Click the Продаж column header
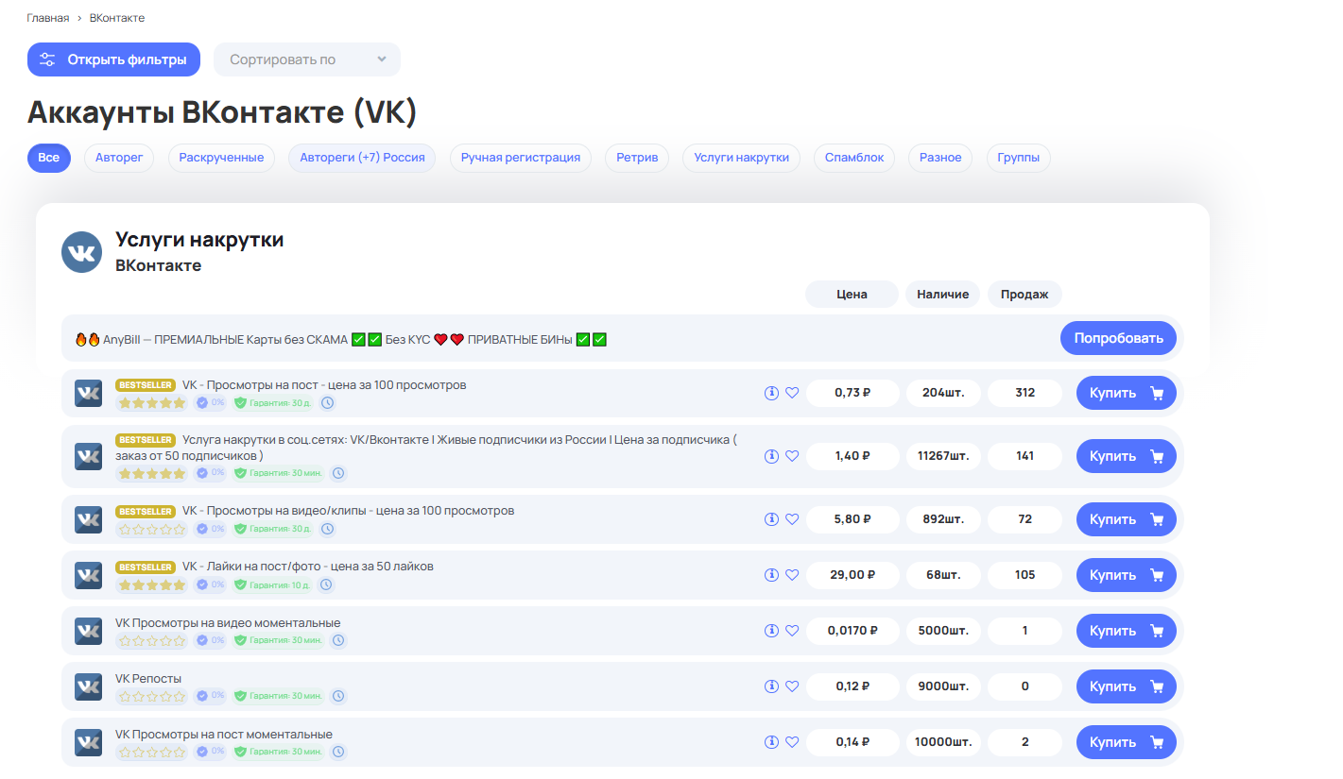Screen dimensions: 1343x779 pos(1024,295)
